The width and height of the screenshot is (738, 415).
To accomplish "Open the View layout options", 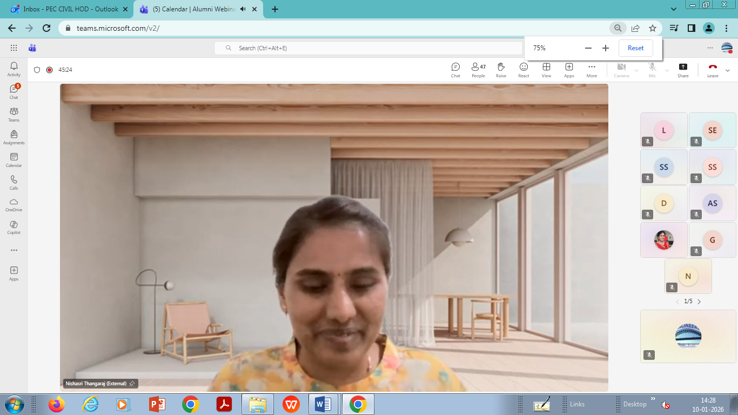I will pos(546,69).
